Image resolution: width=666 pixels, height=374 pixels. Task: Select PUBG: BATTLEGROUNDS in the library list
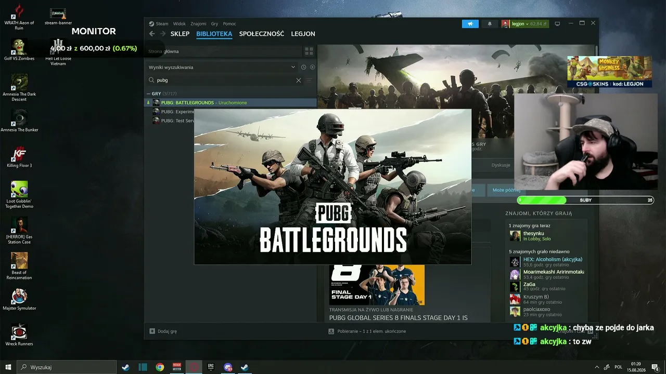[230, 103]
